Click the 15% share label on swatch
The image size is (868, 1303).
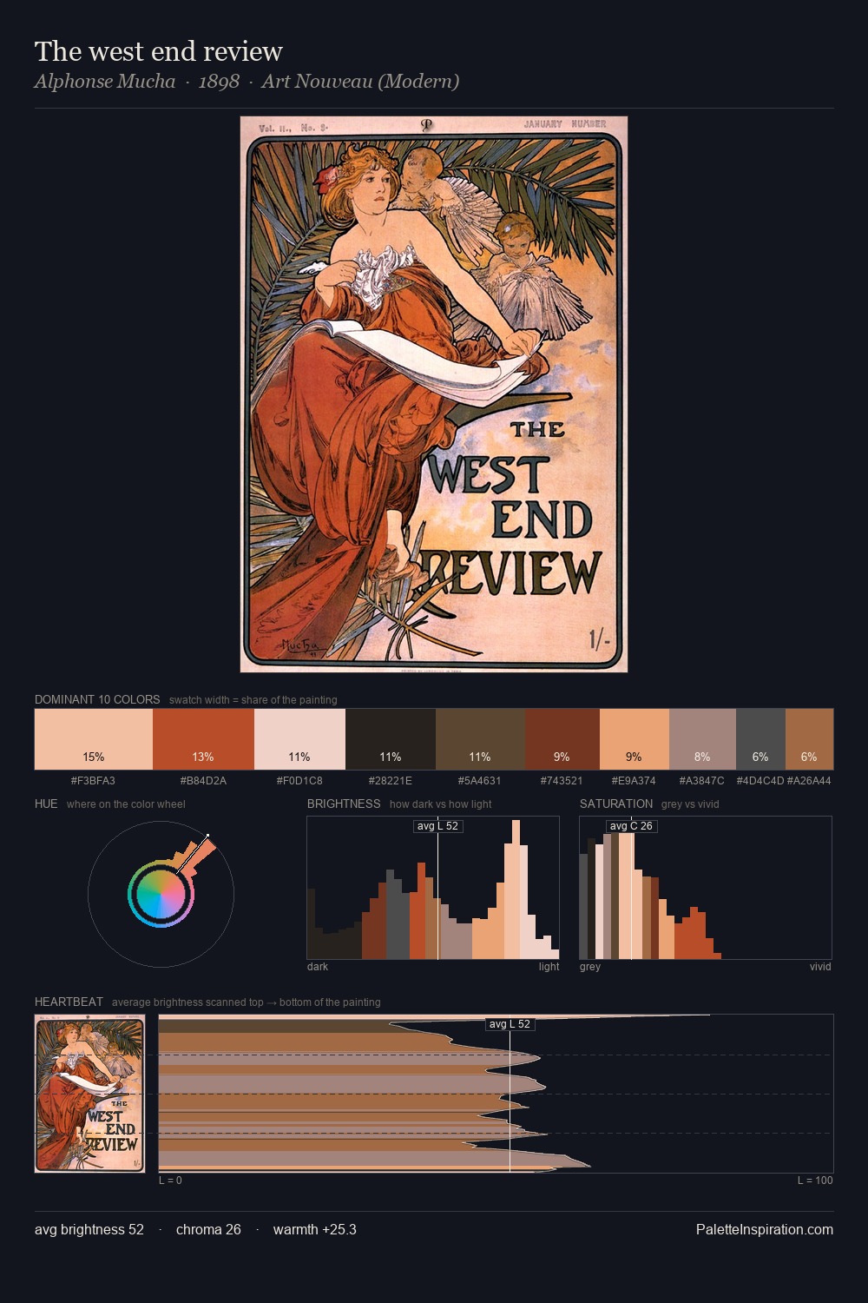pos(94,757)
